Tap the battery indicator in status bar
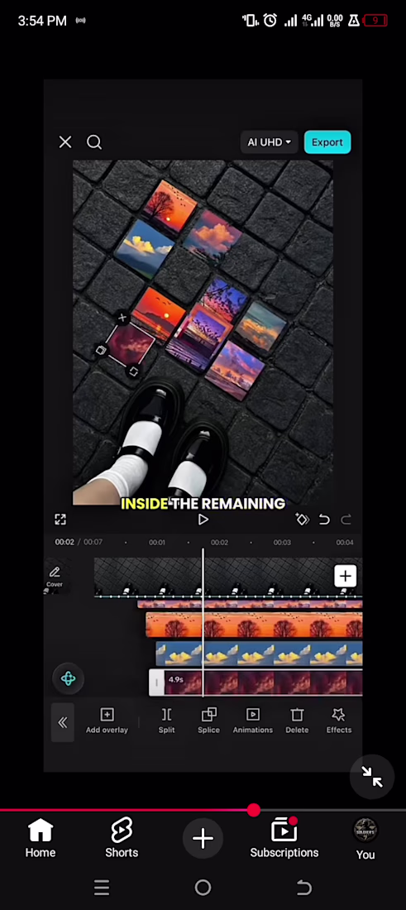 [x=375, y=21]
